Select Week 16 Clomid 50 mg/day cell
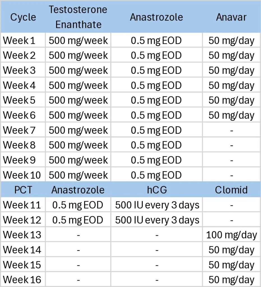261x287 pixels. [x=231, y=279]
